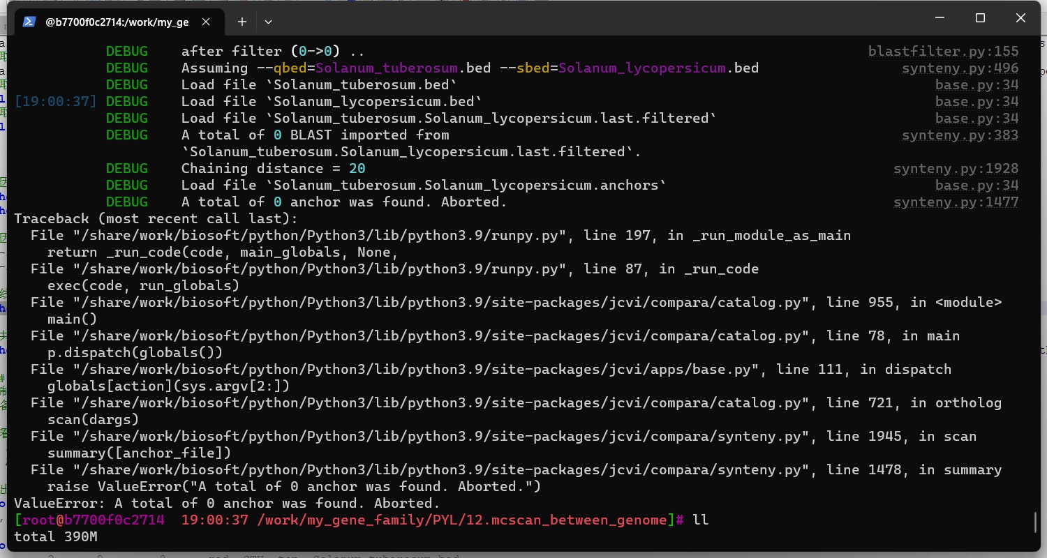1047x558 pixels.
Task: Close the terminal window
Action: 1021,18
